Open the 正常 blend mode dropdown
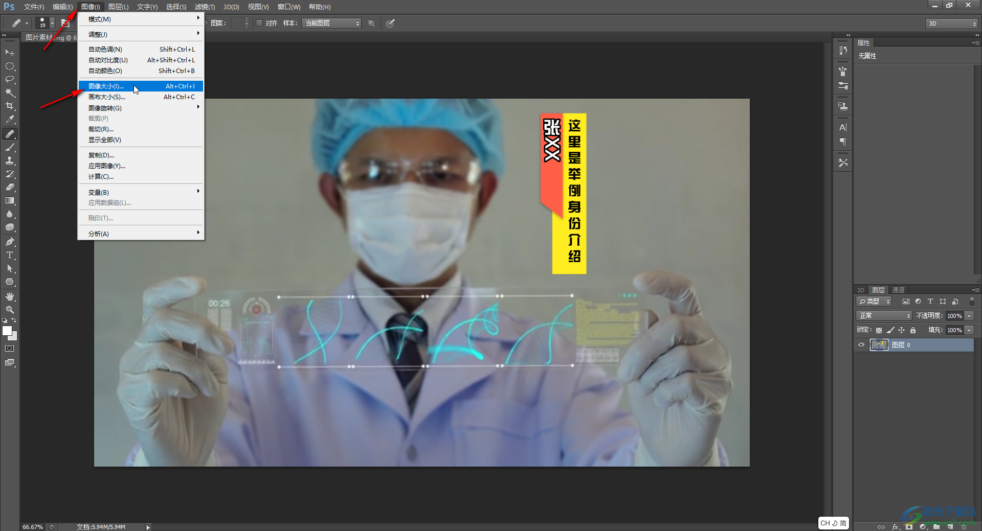Viewport: 982px width, 531px height. 884,316
